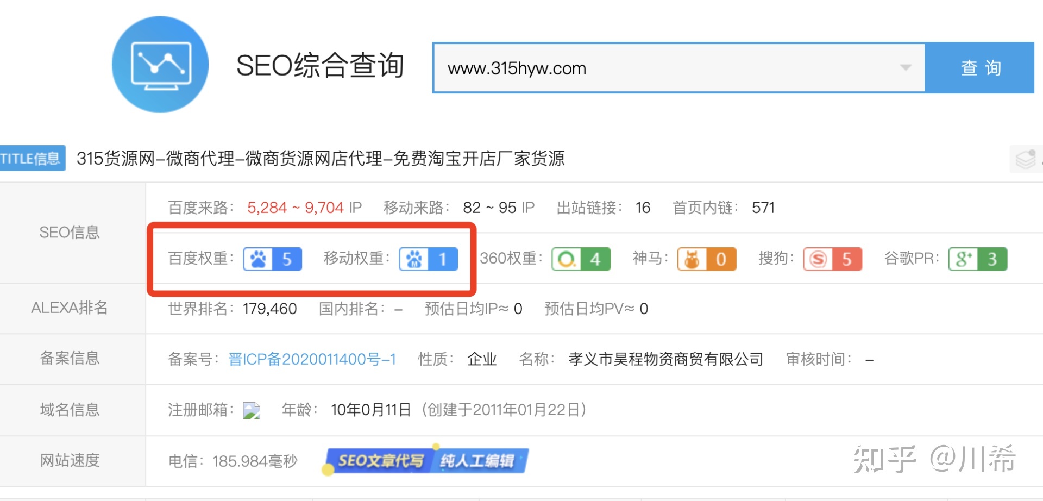This screenshot has width=1043, height=501.
Task: Select the SEO信息 sidebar section
Action: (70, 233)
